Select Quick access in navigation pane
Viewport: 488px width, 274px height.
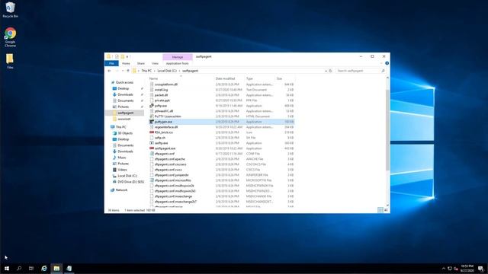(x=124, y=82)
